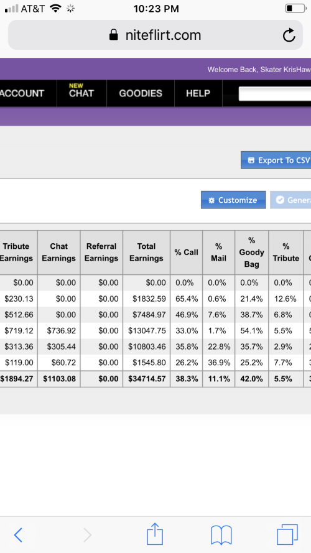311x553 pixels.
Task: Select the % Tribute column header
Action: tap(286, 252)
